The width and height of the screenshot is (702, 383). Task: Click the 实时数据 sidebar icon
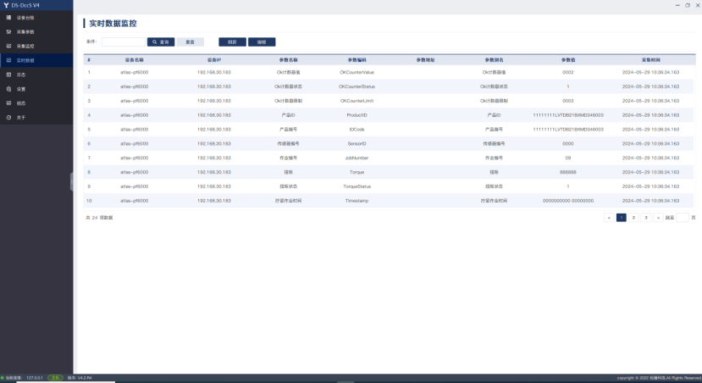tap(8, 60)
